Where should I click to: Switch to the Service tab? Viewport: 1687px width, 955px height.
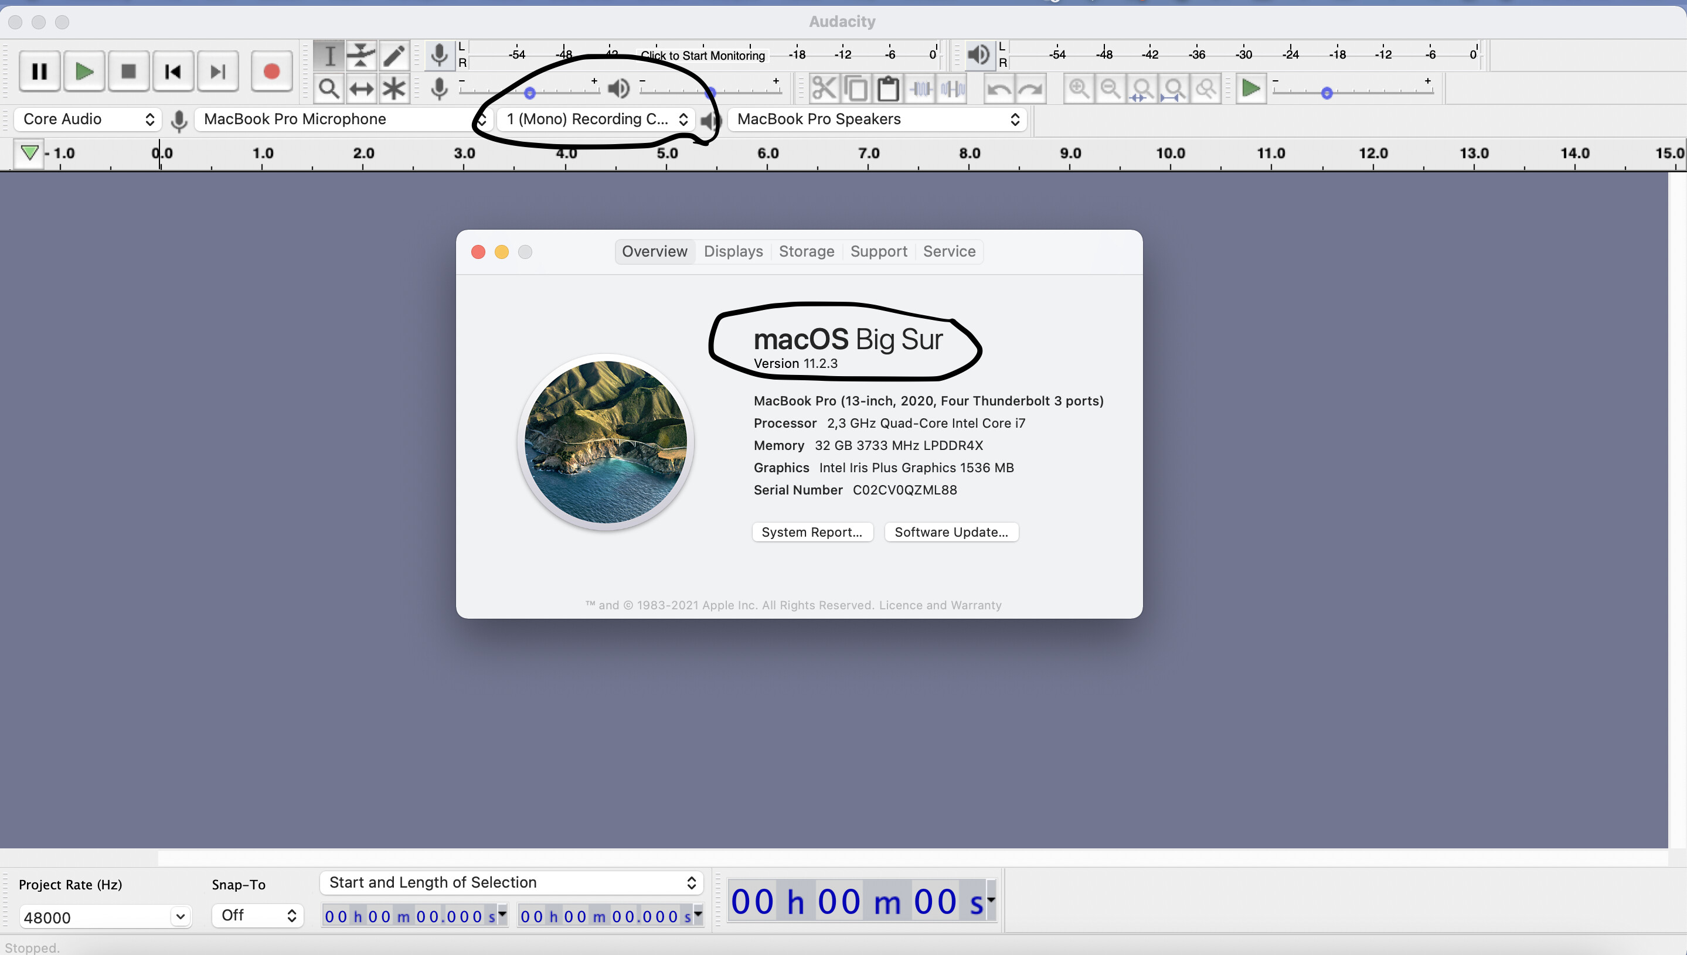949,251
